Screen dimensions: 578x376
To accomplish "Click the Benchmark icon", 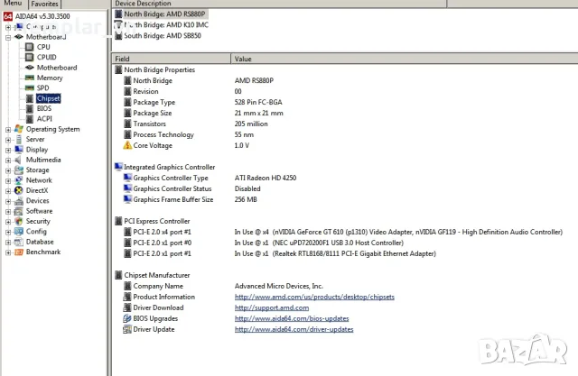I will (x=19, y=252).
